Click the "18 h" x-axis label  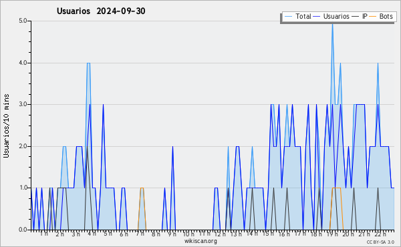pos(316,234)
